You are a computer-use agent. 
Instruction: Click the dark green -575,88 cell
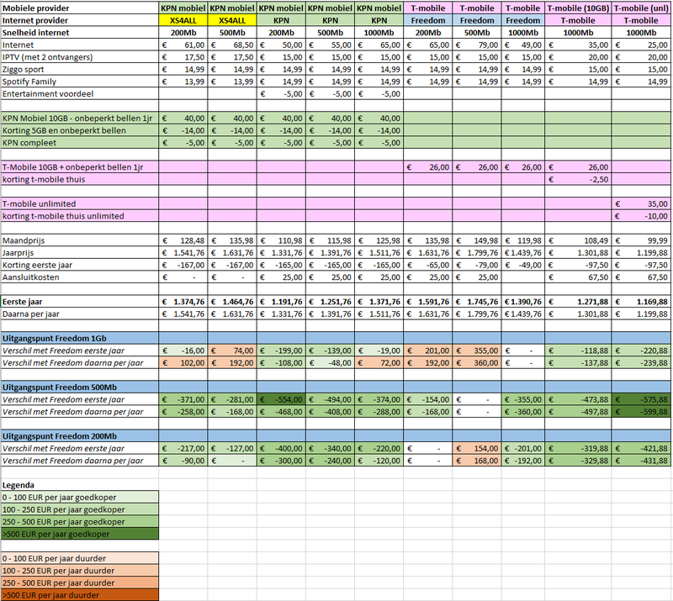pyautogui.click(x=641, y=399)
